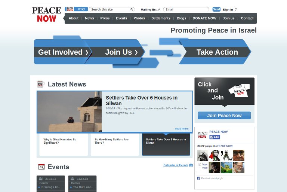Click calendar icon beside Calendar of Events
Screen dimensions: 287x192
[x=191, y=165]
